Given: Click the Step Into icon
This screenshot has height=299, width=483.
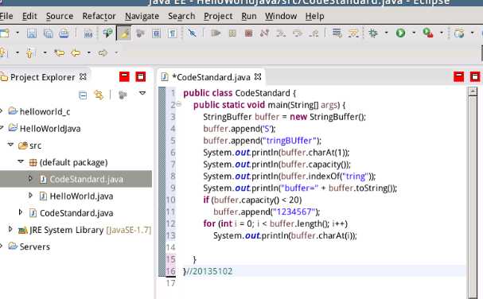Looking at the screenshot, I should click(281, 33).
